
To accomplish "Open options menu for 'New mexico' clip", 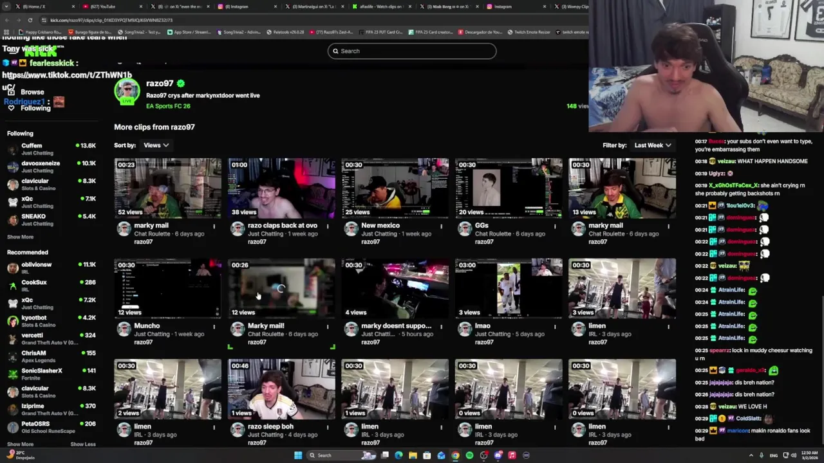I will (x=441, y=226).
